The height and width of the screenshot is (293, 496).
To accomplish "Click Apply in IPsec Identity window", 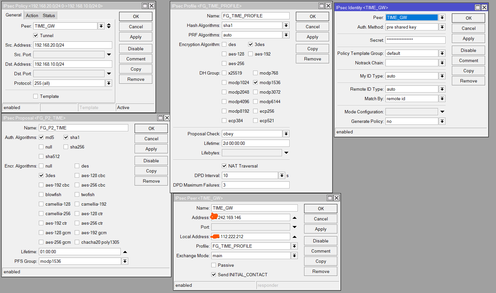I will tap(468, 38).
